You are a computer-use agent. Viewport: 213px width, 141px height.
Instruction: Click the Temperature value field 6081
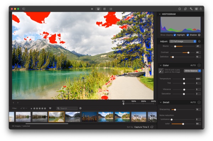click(198, 79)
